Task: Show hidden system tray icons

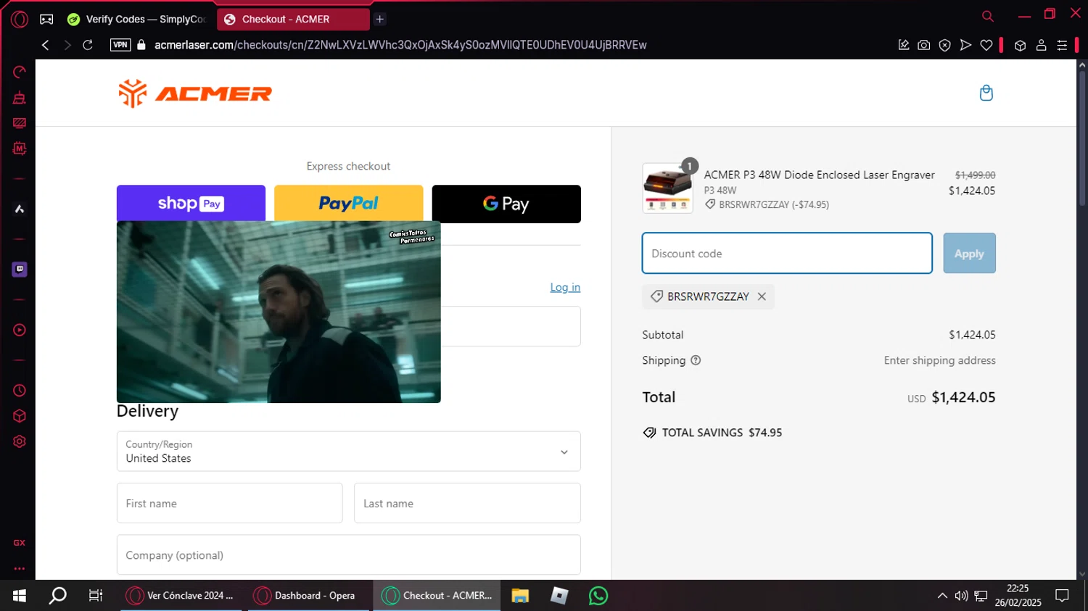Action: (942, 596)
